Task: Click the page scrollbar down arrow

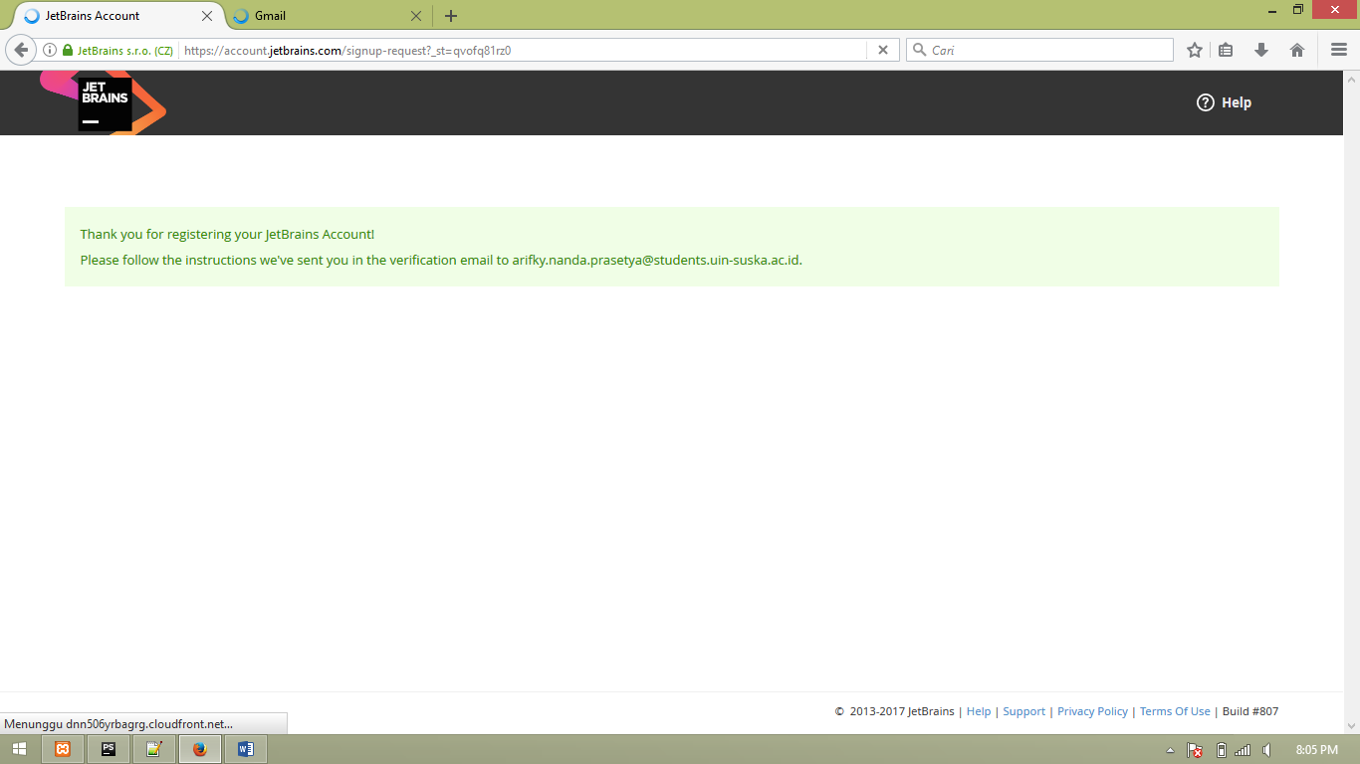Action: pos(1352,725)
